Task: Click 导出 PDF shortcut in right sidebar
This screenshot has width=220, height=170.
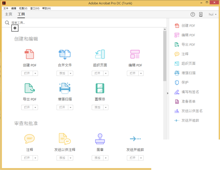Action: point(185,45)
